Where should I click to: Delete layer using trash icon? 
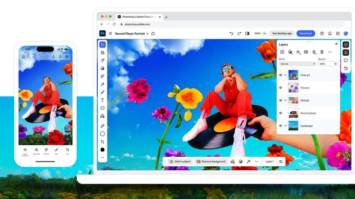click(x=322, y=52)
